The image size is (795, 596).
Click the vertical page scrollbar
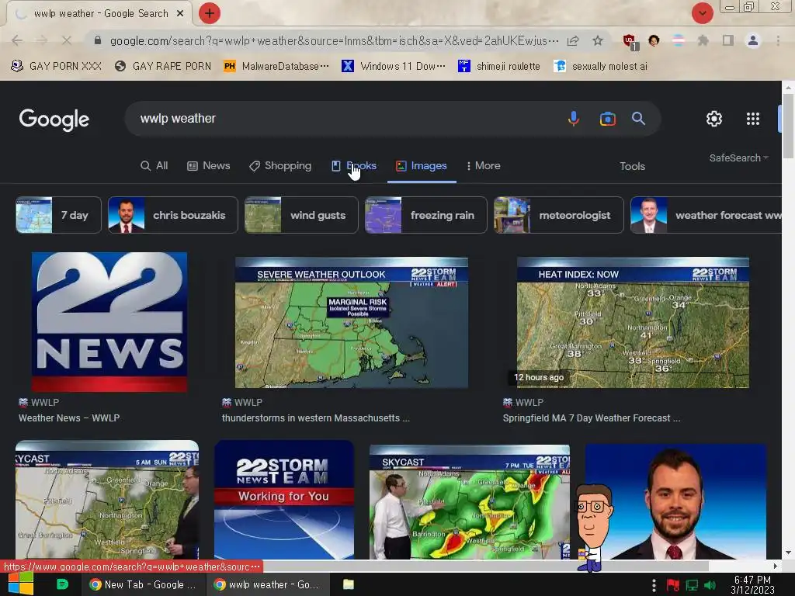(x=788, y=125)
